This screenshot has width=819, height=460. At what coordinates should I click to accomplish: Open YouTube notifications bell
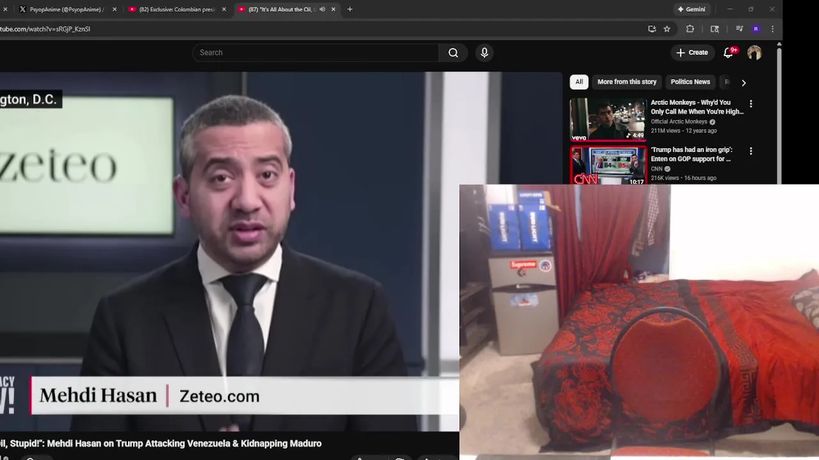pos(728,52)
